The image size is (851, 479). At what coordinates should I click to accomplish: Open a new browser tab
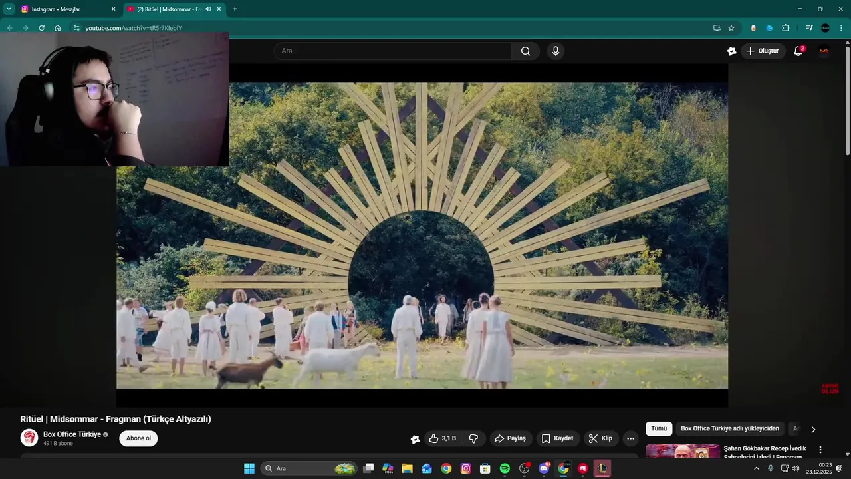pos(235,9)
